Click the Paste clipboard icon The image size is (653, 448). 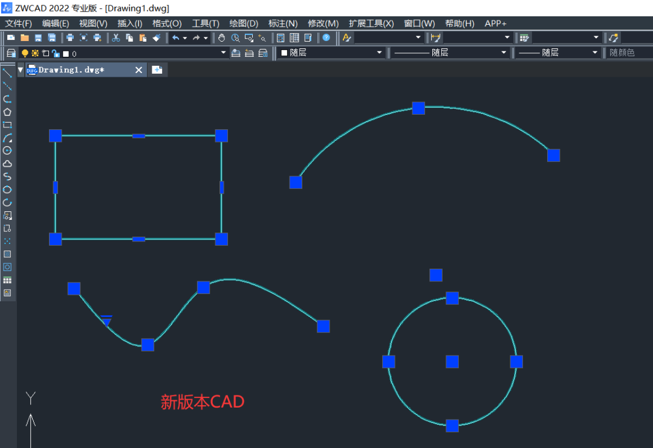(x=143, y=38)
